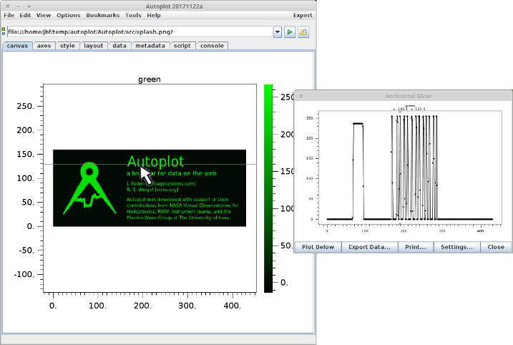The width and height of the screenshot is (513, 345).
Task: Open slicer Settings... dialog
Action: click(x=456, y=247)
